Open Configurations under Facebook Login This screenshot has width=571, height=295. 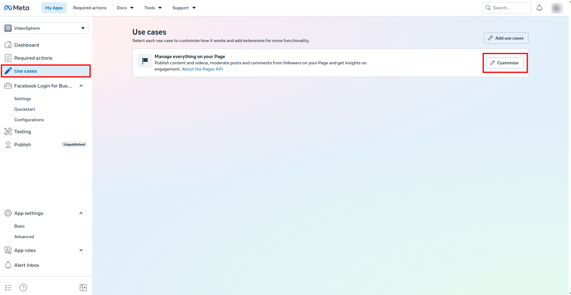coord(29,120)
